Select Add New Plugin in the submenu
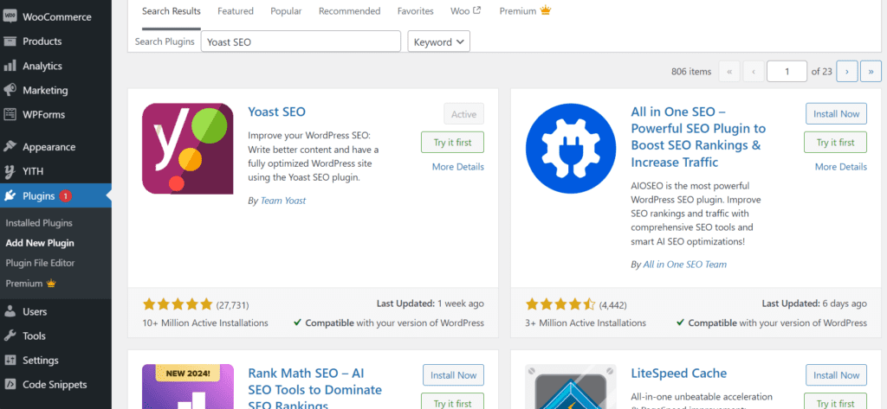 point(40,243)
